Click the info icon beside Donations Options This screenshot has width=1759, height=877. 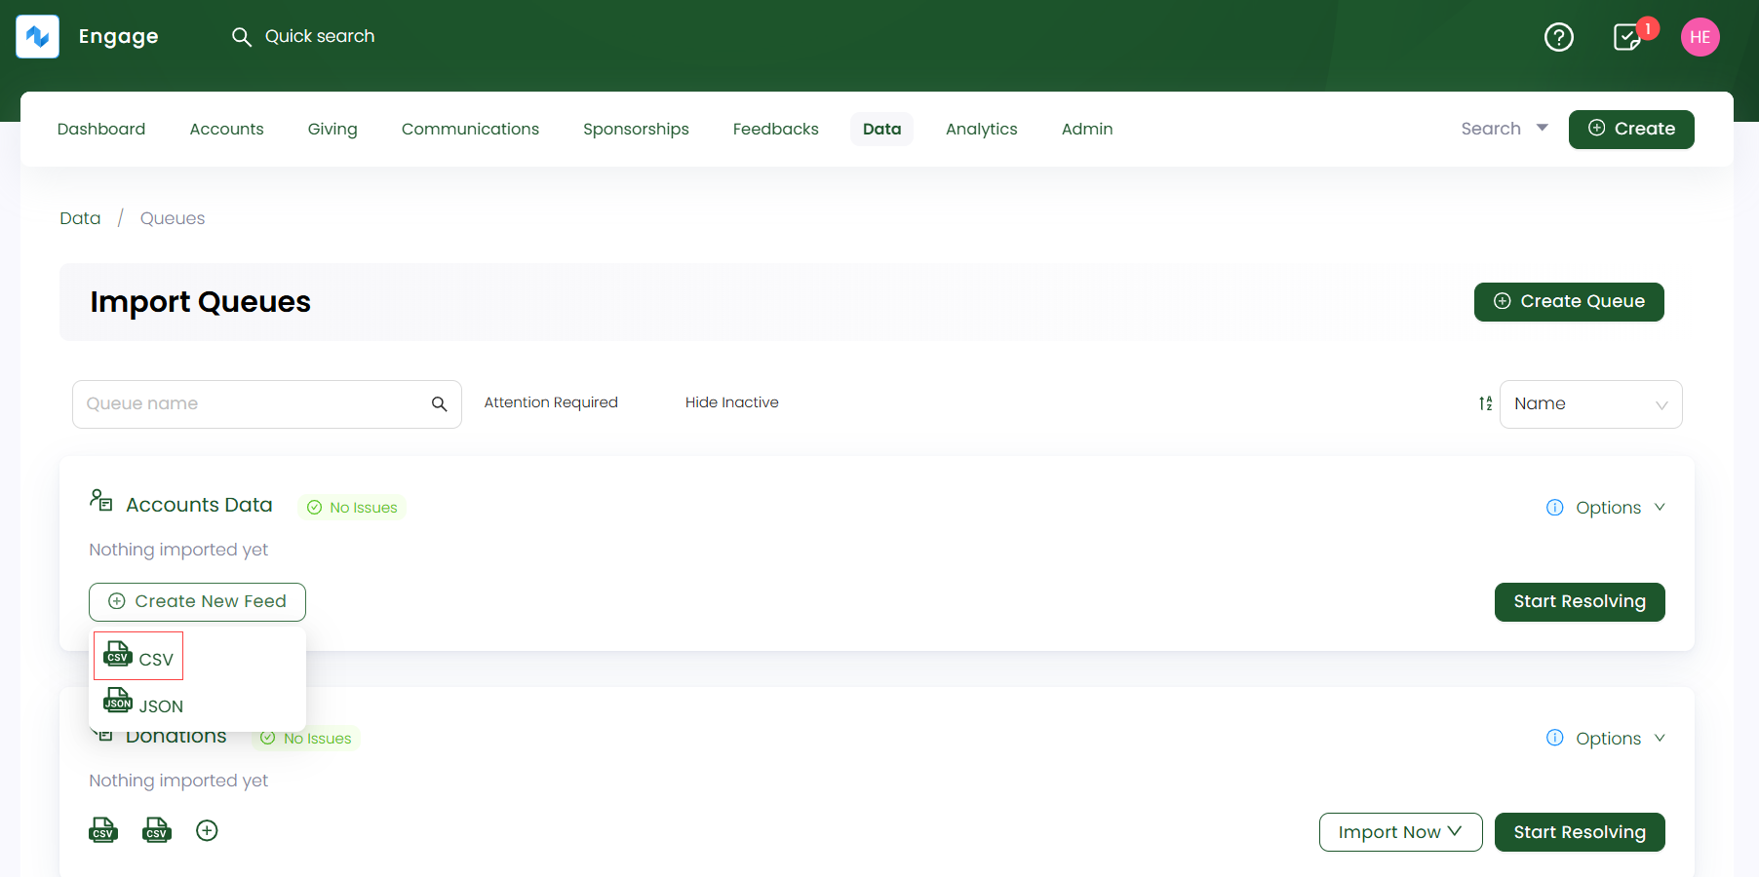(1555, 738)
